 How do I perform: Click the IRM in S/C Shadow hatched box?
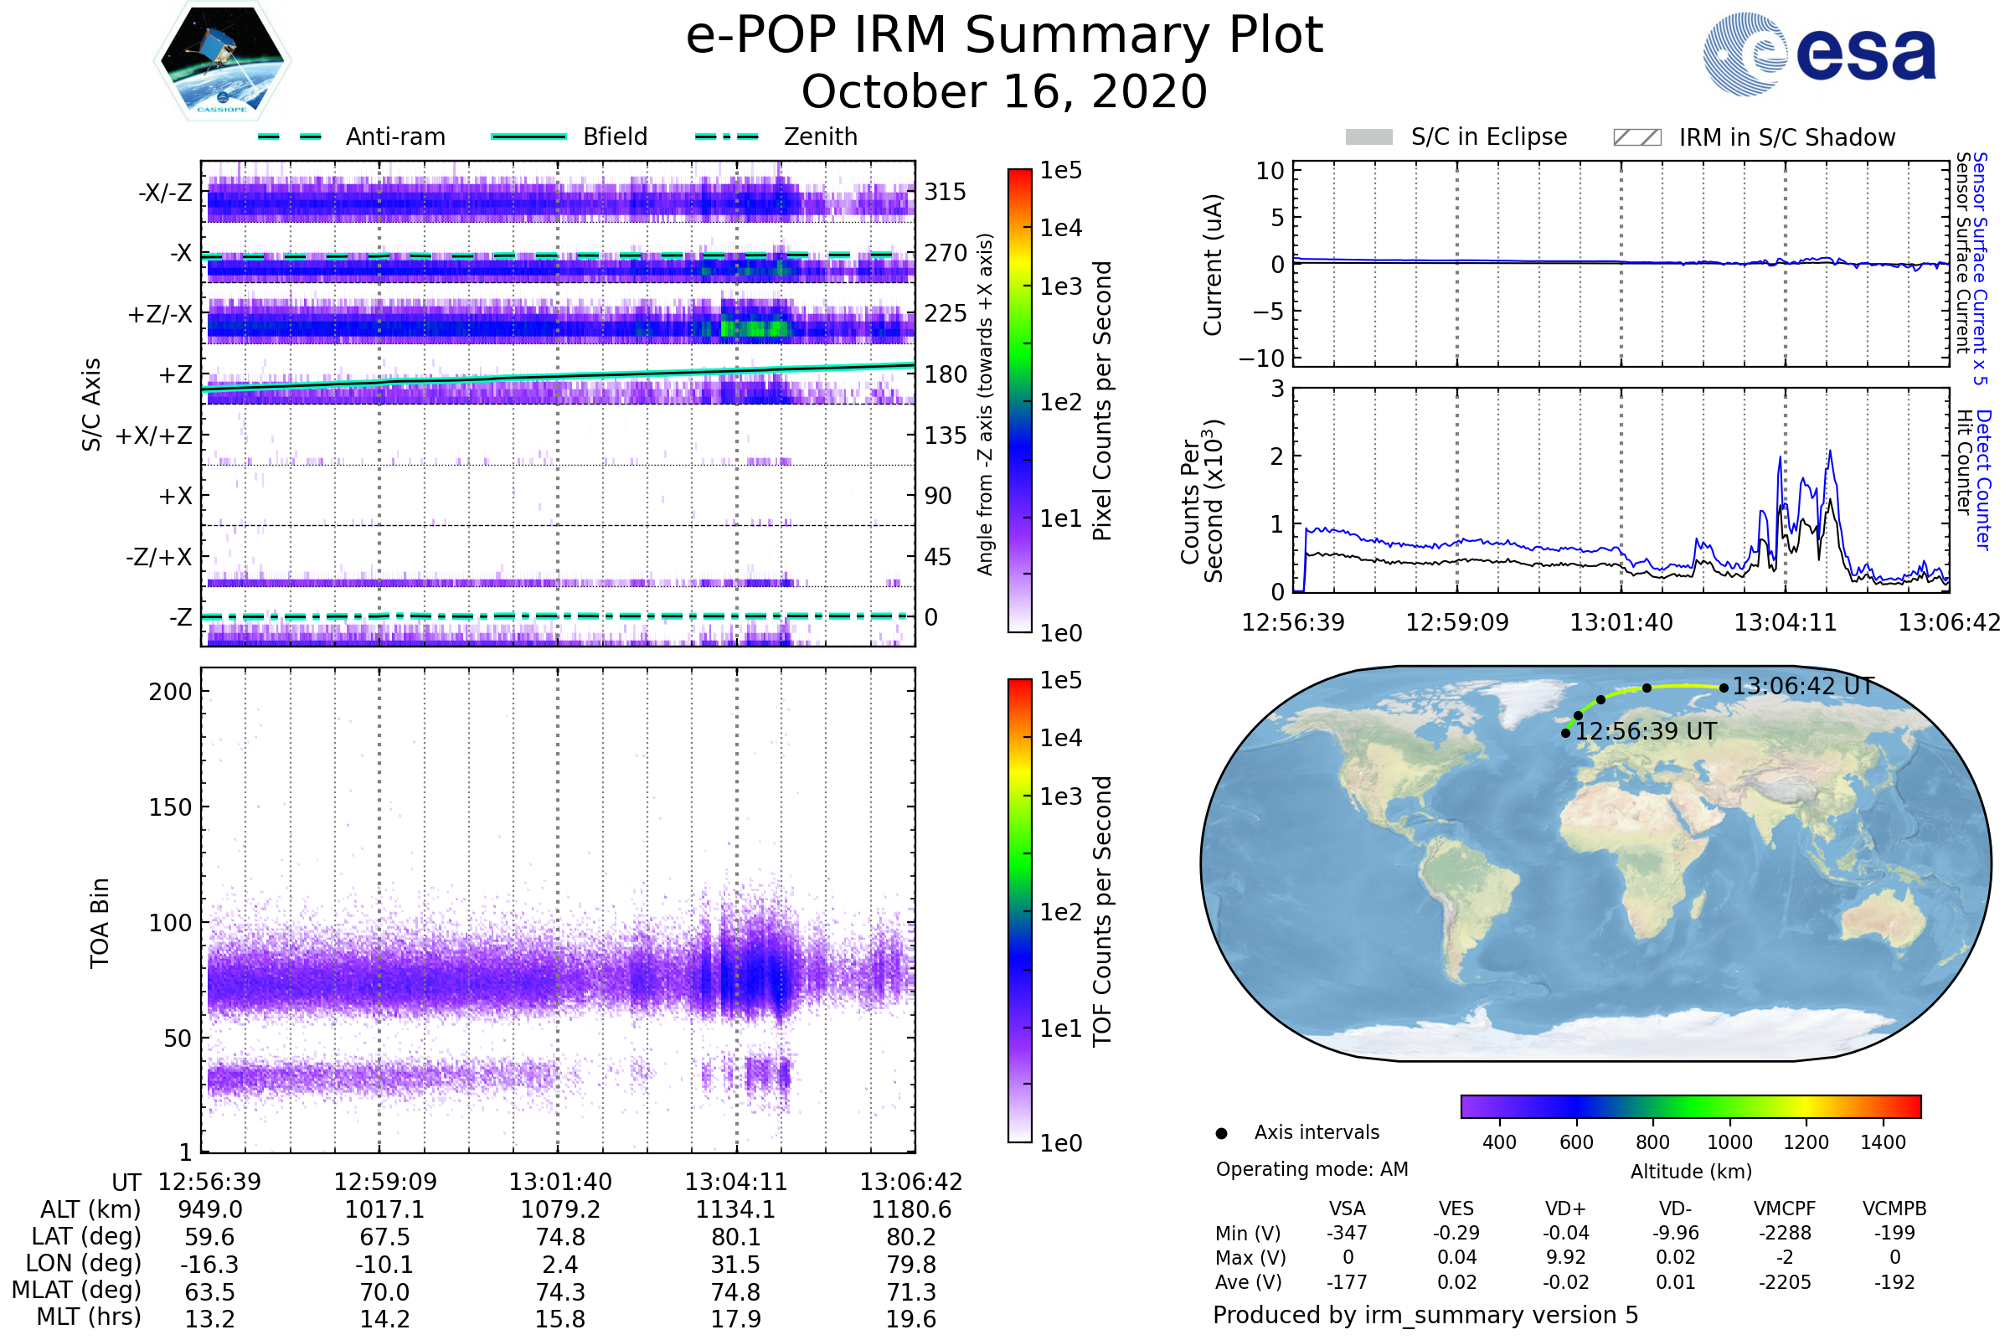tap(1636, 137)
